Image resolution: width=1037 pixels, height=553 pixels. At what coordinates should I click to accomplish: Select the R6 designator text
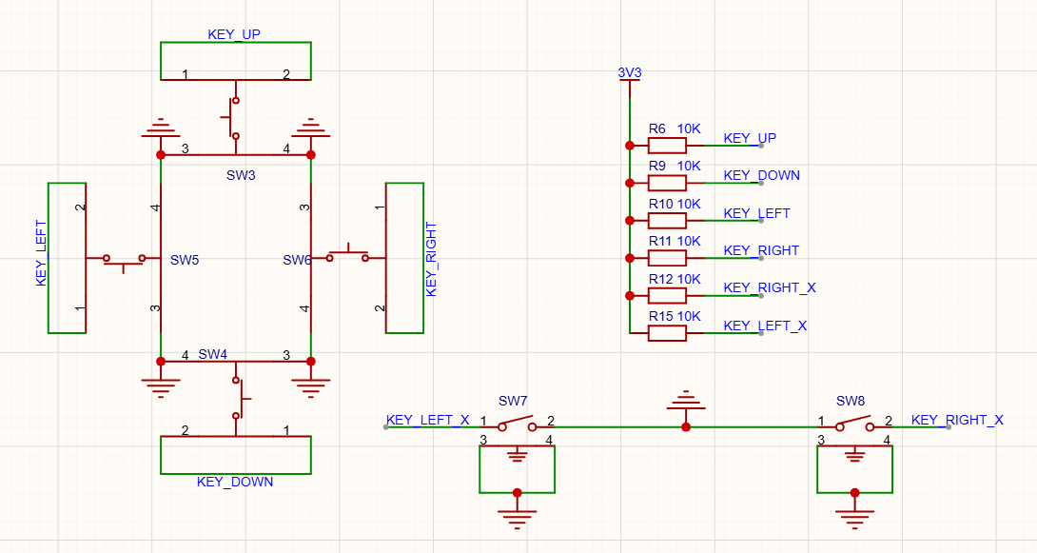coord(656,129)
